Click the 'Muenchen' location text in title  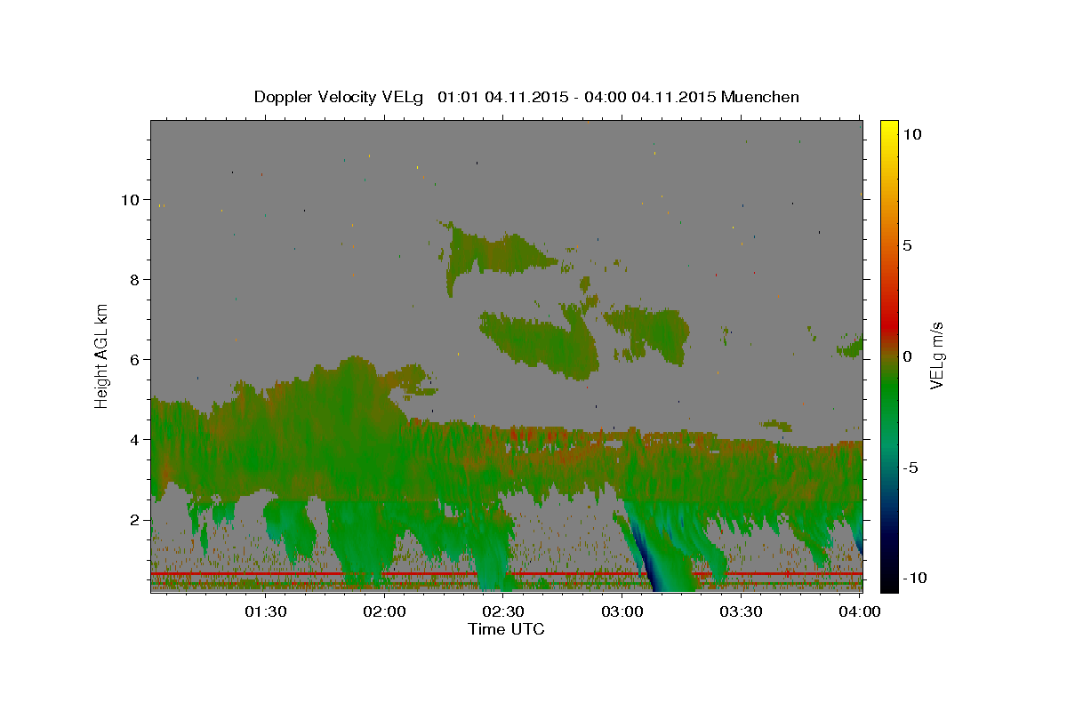point(760,97)
